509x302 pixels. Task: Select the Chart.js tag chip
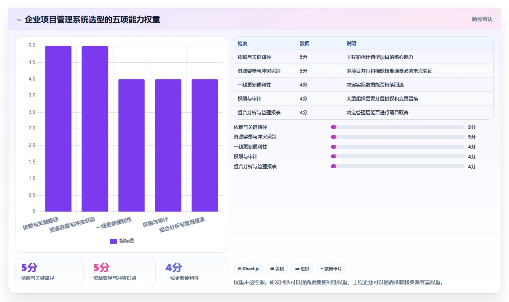248,269
